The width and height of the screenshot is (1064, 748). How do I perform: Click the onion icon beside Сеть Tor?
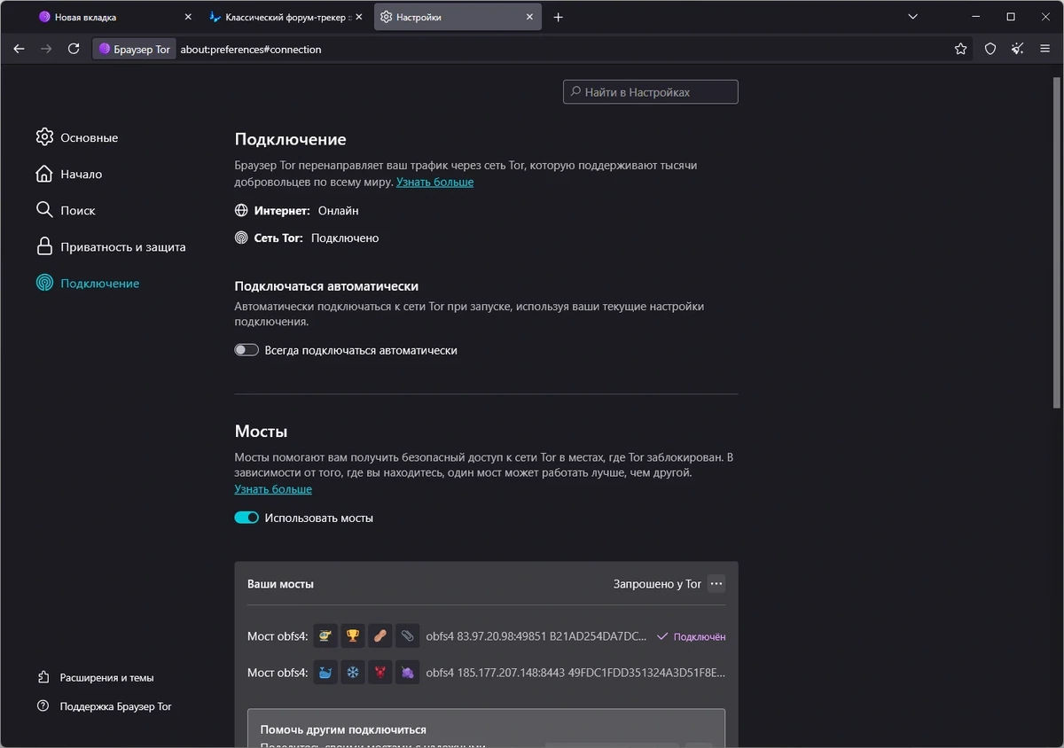241,238
